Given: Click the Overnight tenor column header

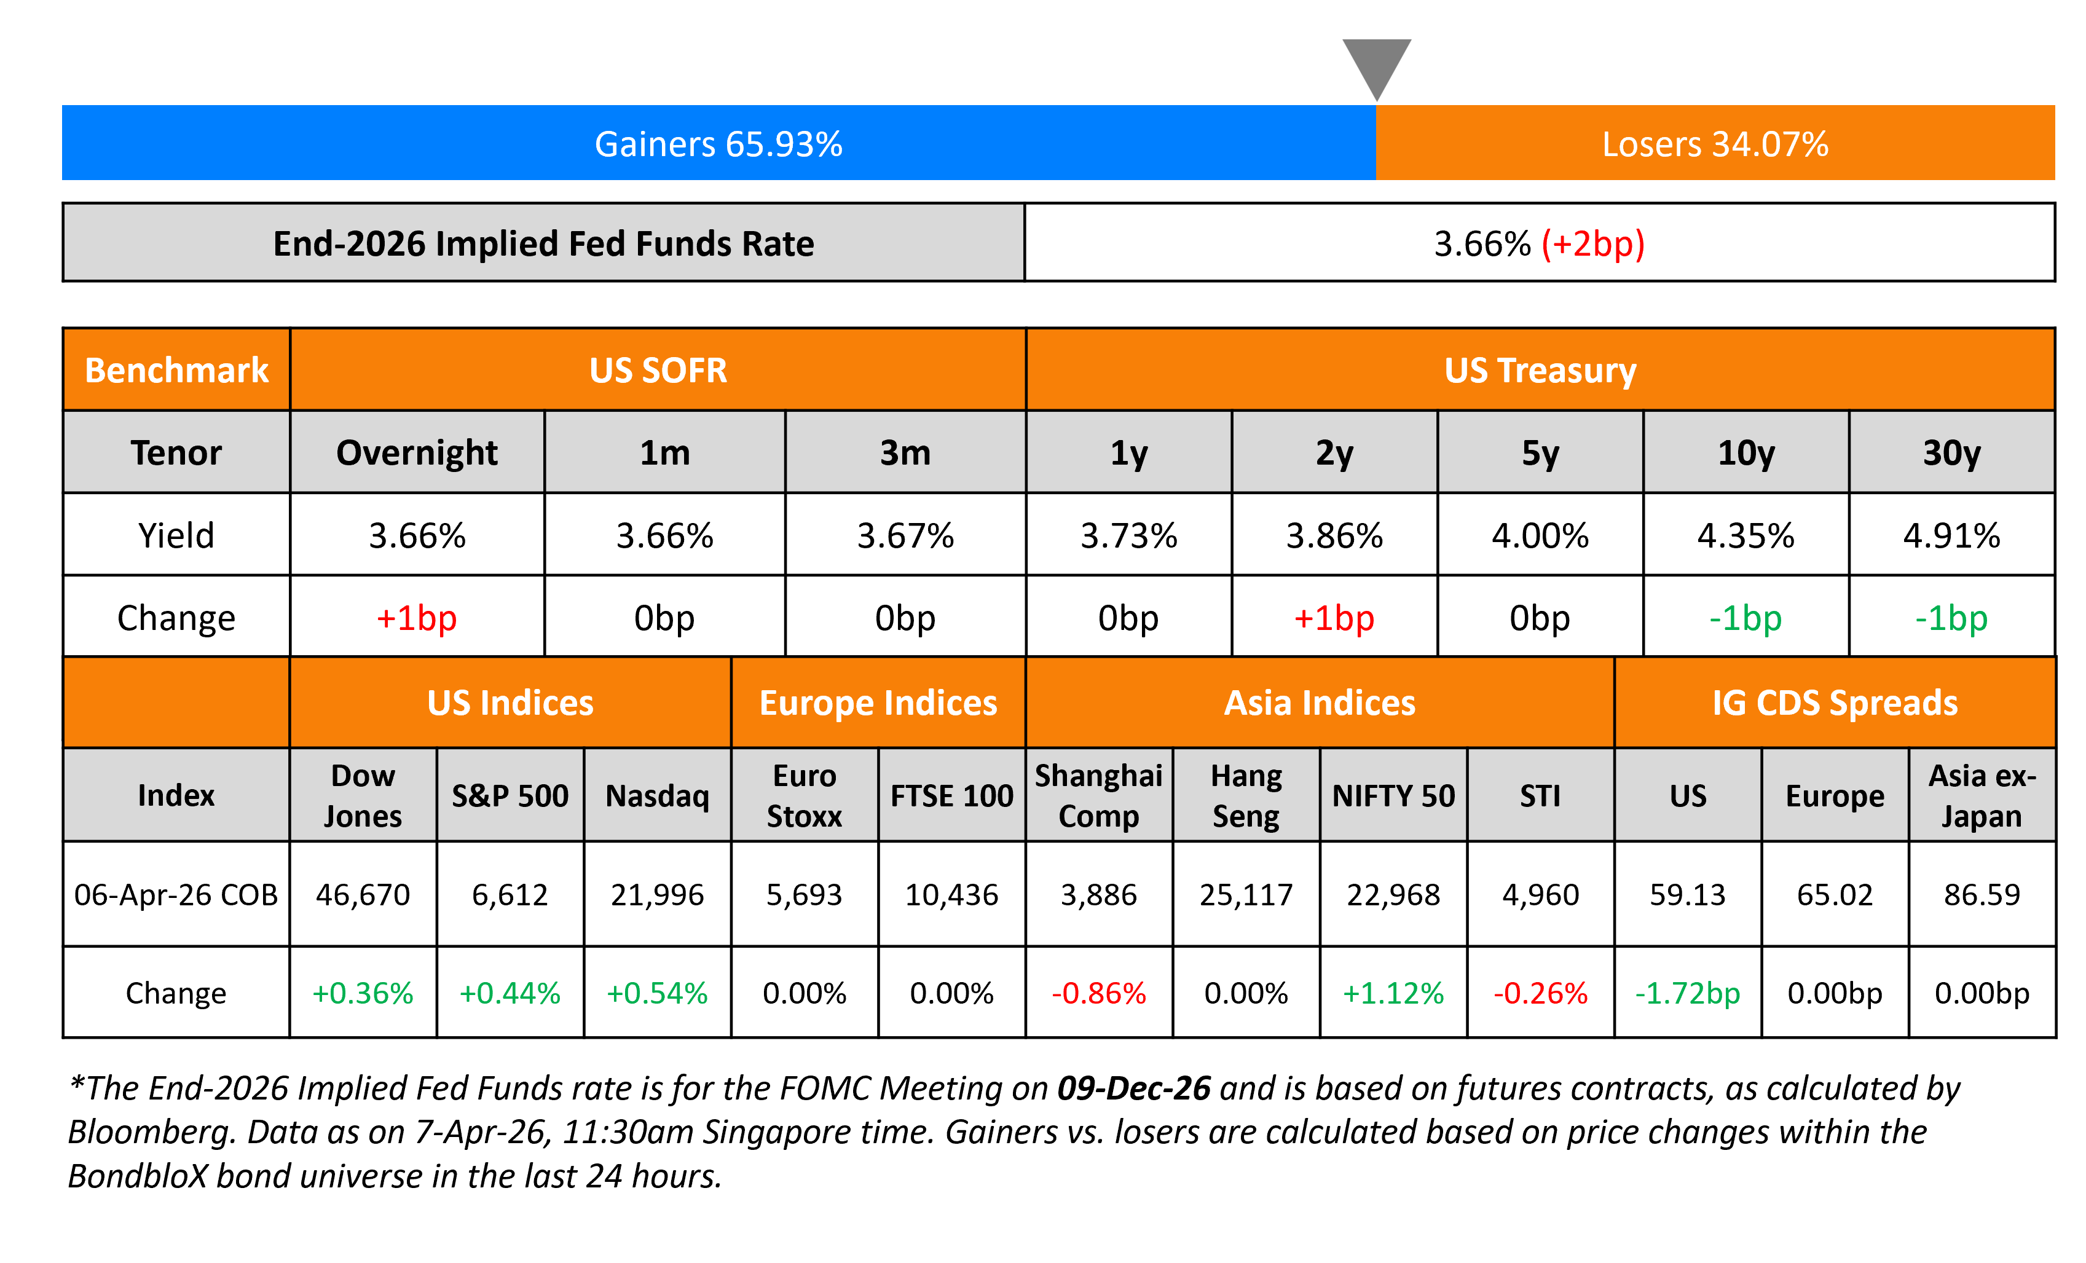Looking at the screenshot, I should (417, 452).
